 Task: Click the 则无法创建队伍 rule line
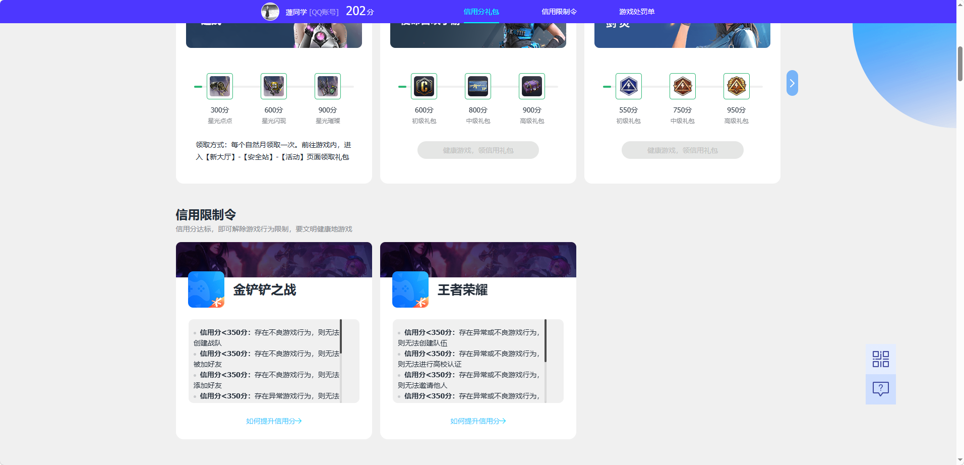tap(423, 343)
